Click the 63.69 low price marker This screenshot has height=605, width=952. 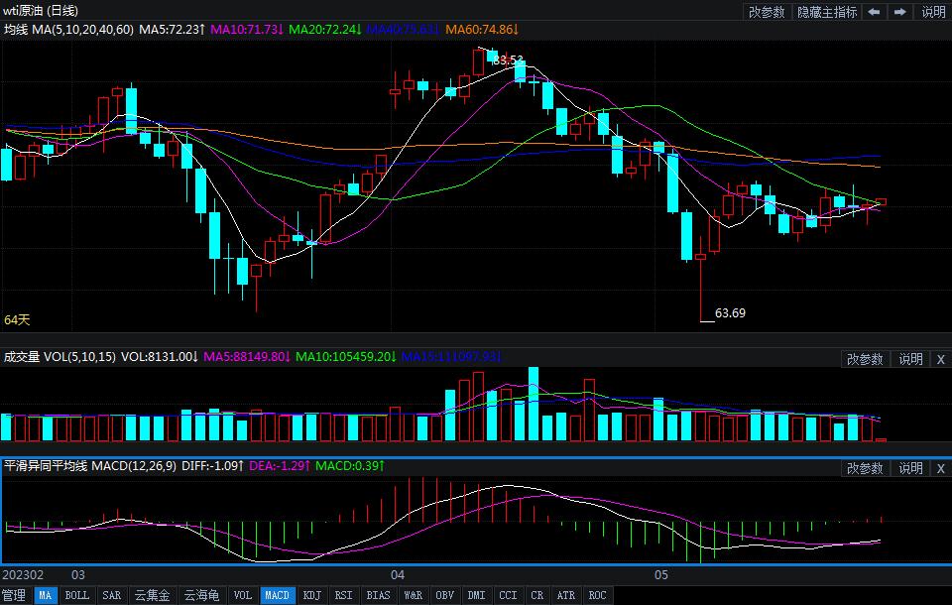click(x=730, y=313)
